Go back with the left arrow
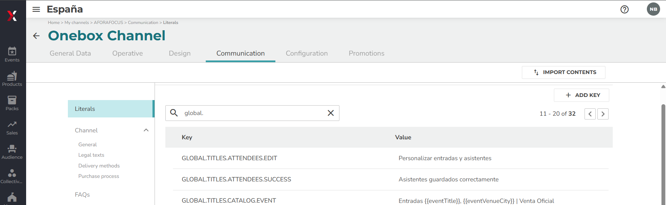Viewport: 666px width, 205px height. [x=36, y=36]
